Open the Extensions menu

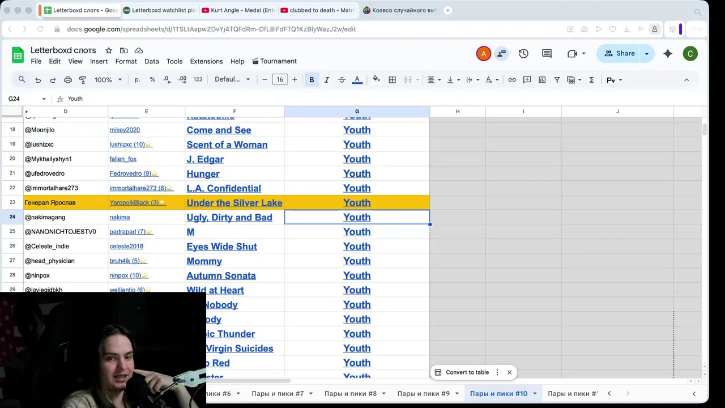tap(206, 61)
